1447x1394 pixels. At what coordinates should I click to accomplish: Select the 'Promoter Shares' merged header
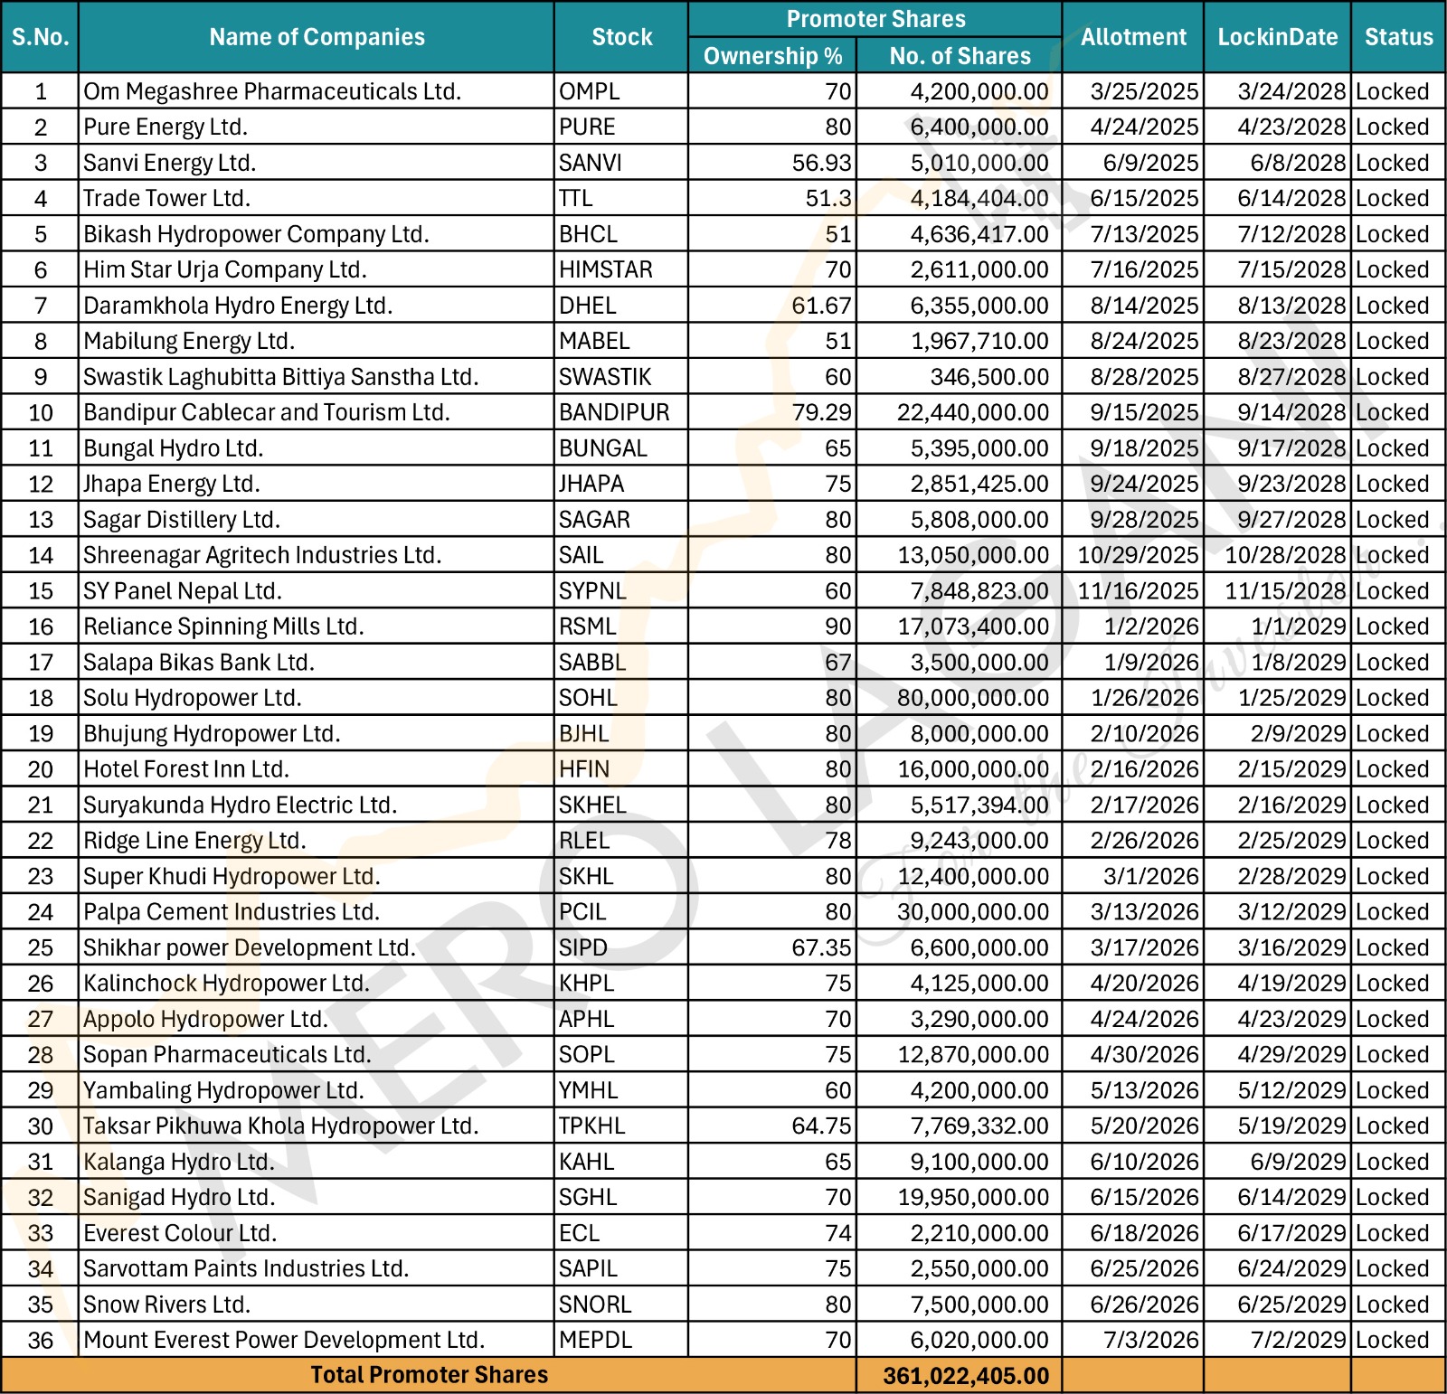coord(875,19)
